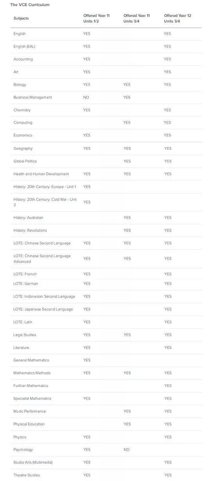The width and height of the screenshot is (211, 481).
Task: Click the Subjects column header
Action: pos(21,18)
